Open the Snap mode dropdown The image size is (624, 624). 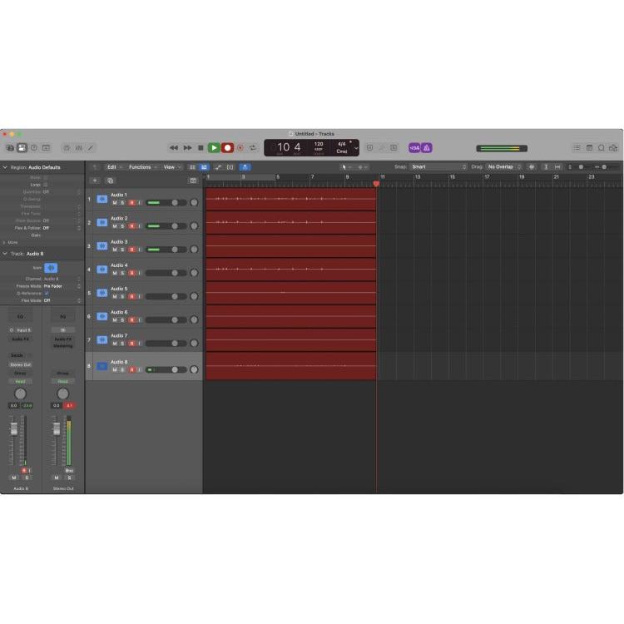[438, 166]
